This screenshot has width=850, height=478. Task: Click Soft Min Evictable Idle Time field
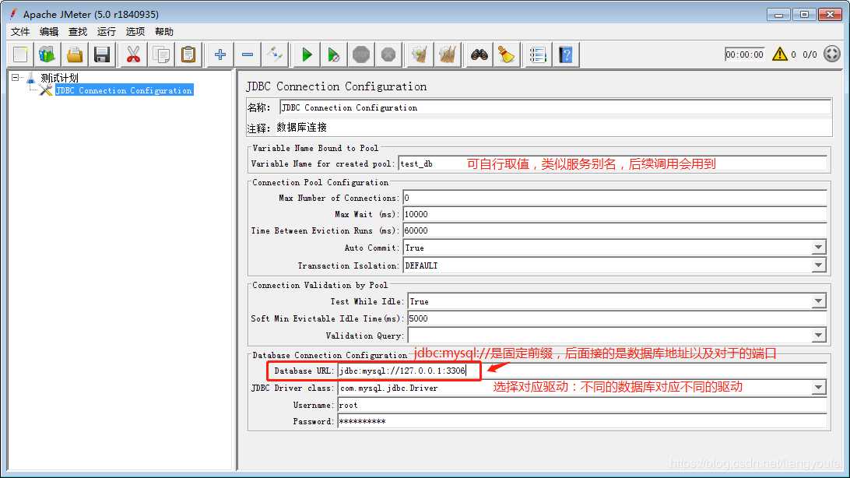pos(617,318)
